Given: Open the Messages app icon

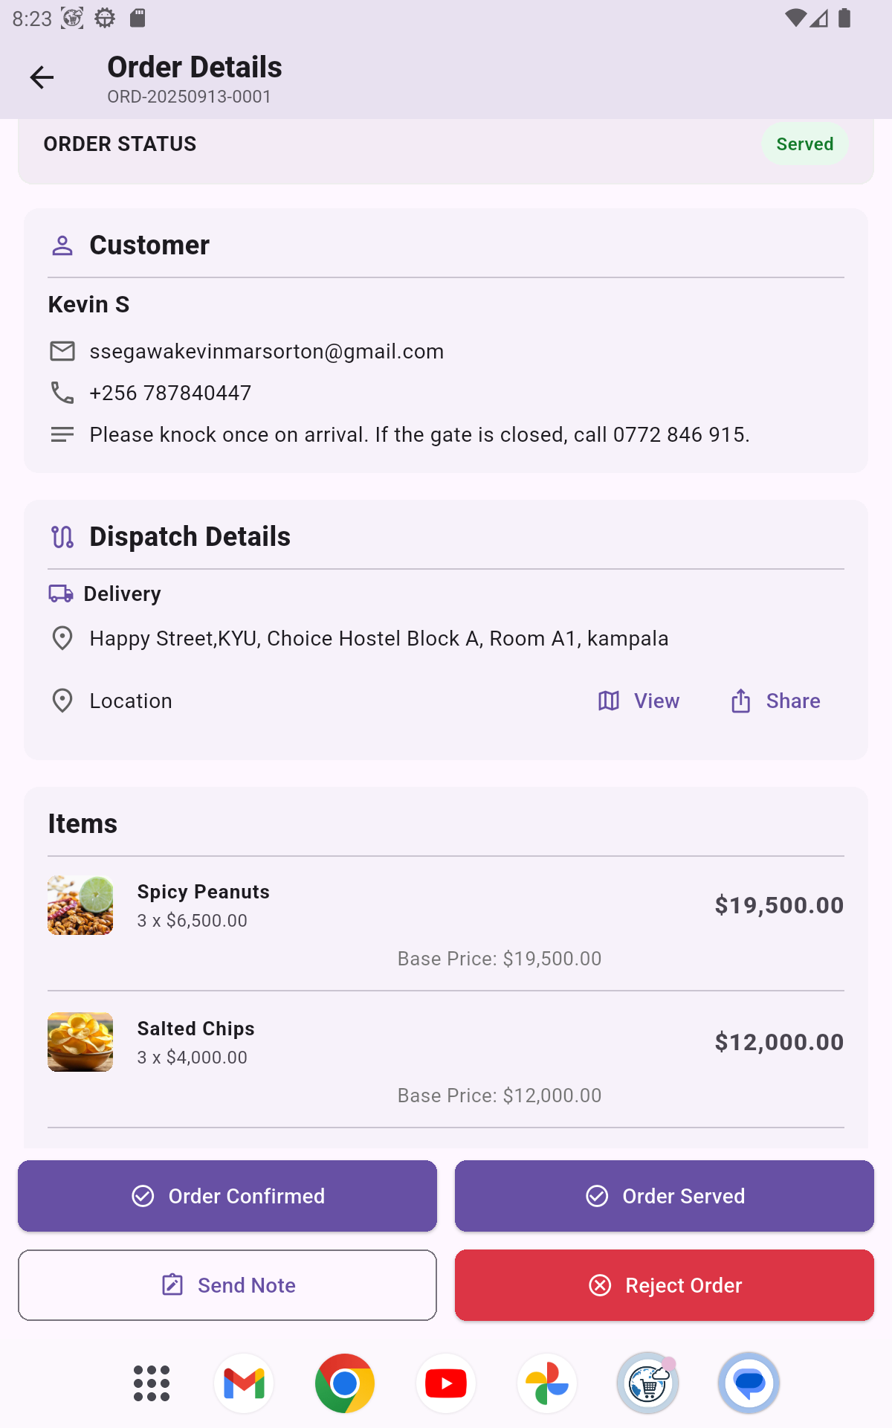Looking at the screenshot, I should coord(749,1383).
